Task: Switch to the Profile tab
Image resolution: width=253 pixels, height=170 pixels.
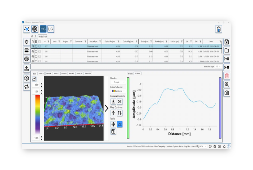Action: (130, 74)
